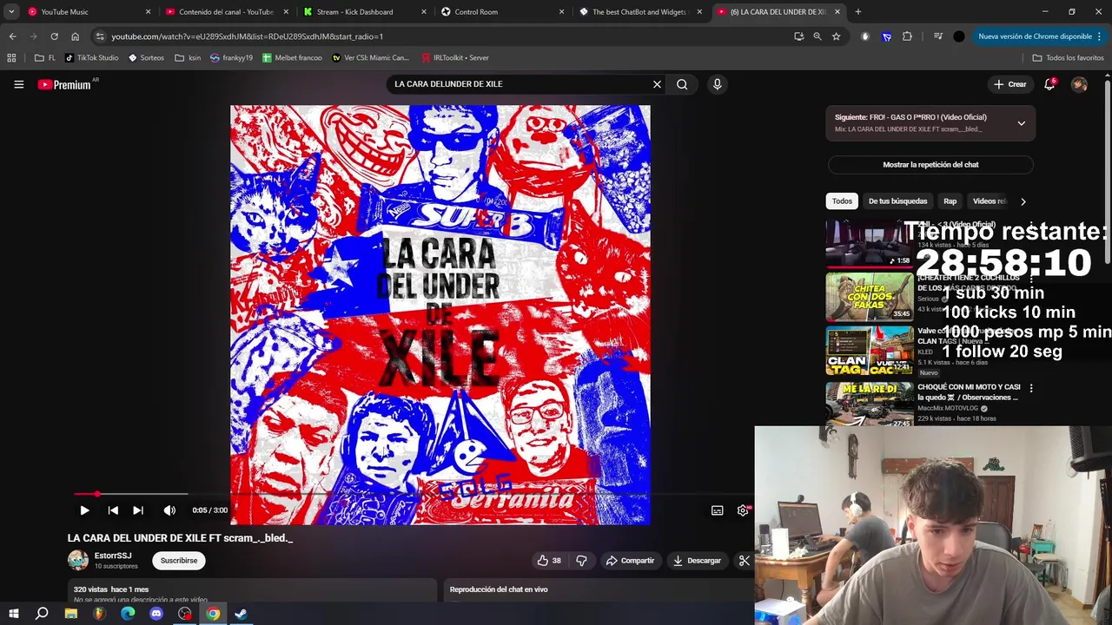This screenshot has height=625, width=1112.
Task: Clear the YouTube search box text
Action: (658, 84)
